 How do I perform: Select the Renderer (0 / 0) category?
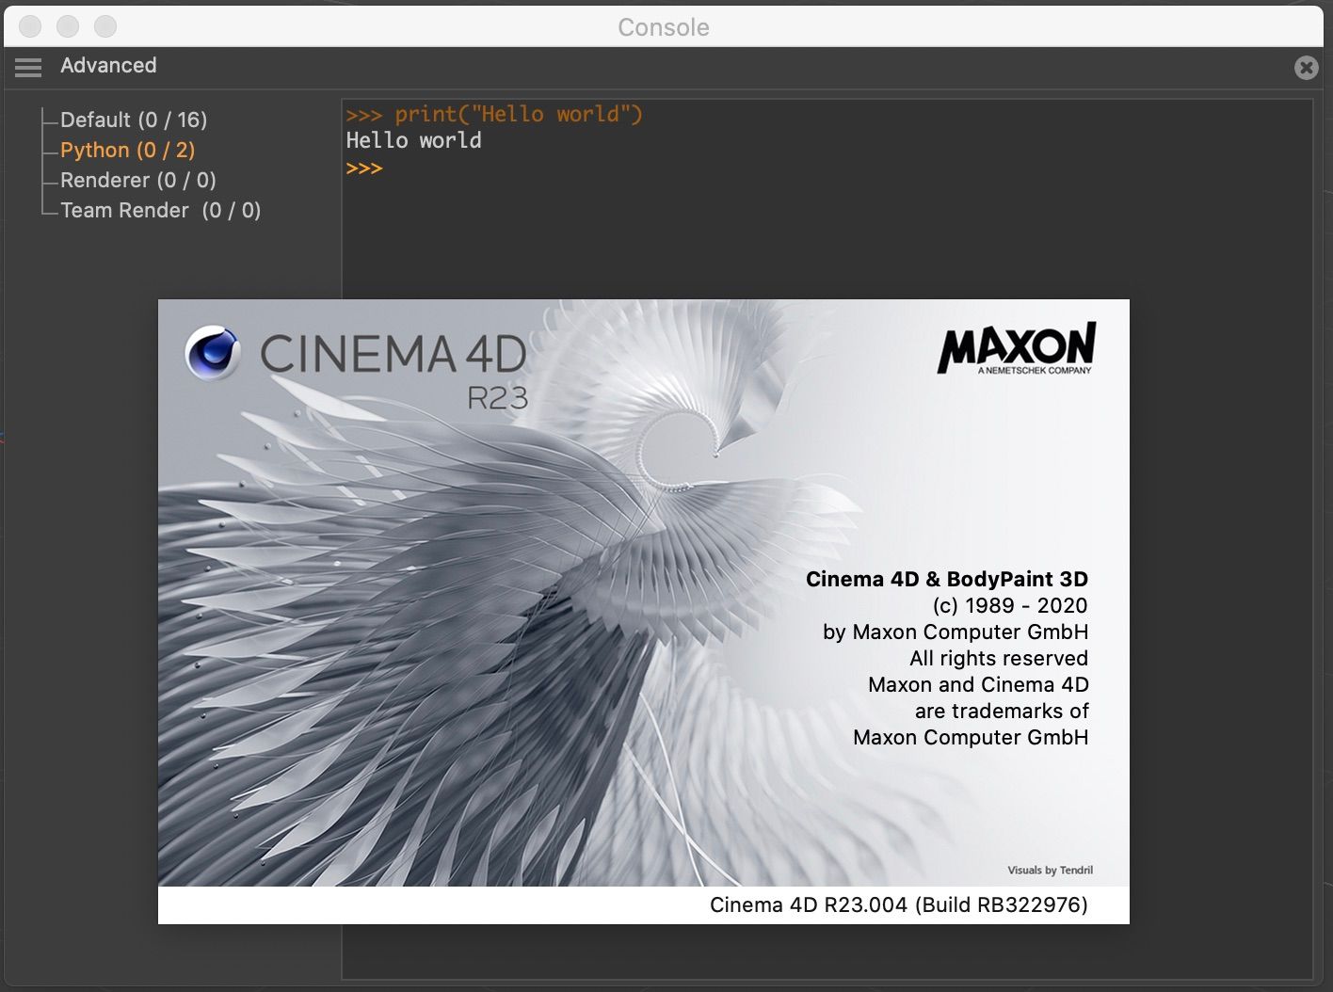[x=138, y=180]
